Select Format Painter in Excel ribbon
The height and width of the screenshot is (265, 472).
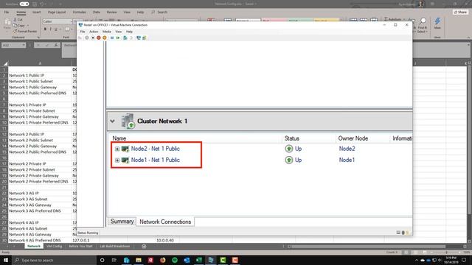click(25, 31)
